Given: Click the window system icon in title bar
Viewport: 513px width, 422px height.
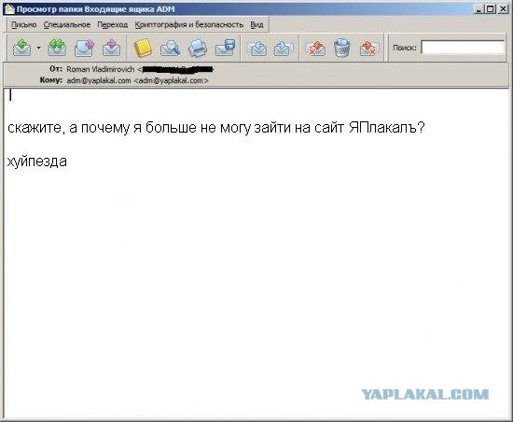Looking at the screenshot, I should point(9,9).
